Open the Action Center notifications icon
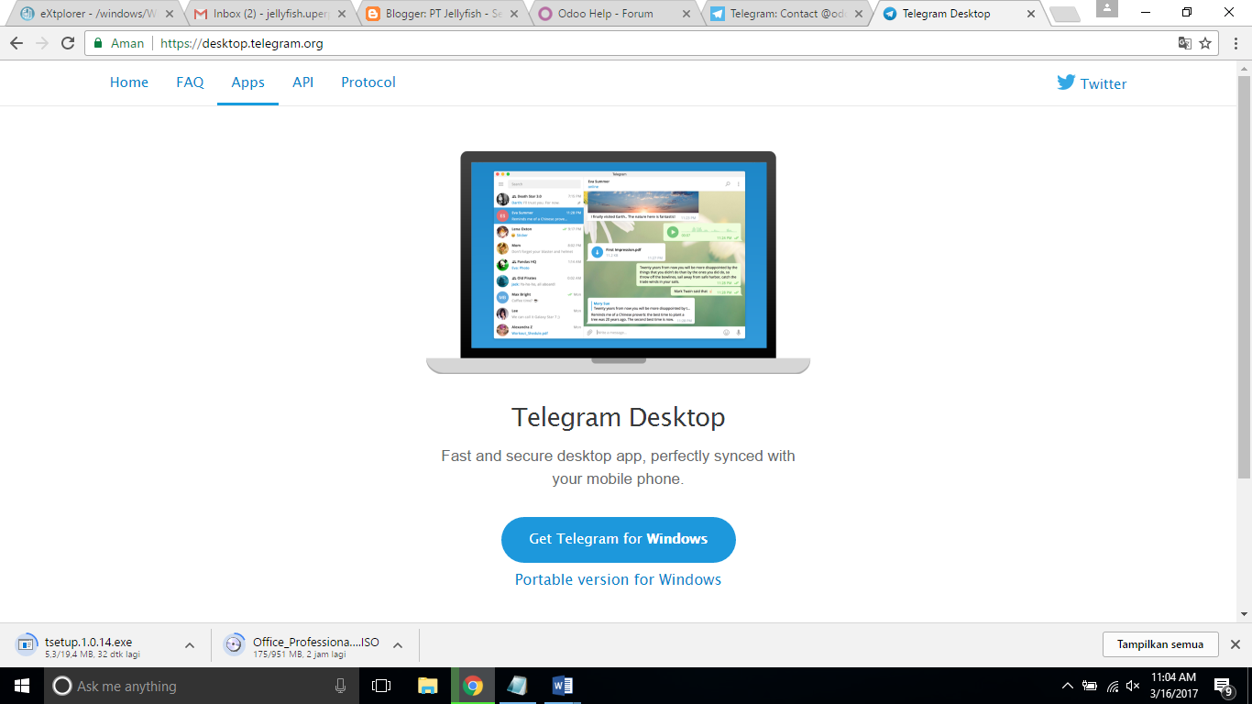The image size is (1252, 704). pyautogui.click(x=1223, y=686)
